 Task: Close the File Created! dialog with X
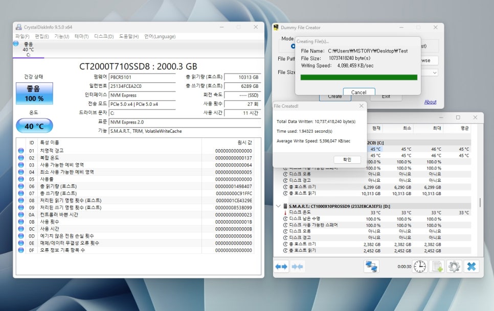coord(362,106)
